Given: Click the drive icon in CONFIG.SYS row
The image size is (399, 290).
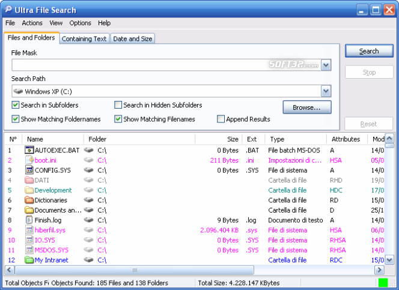Looking at the screenshot, I should (x=89, y=170).
